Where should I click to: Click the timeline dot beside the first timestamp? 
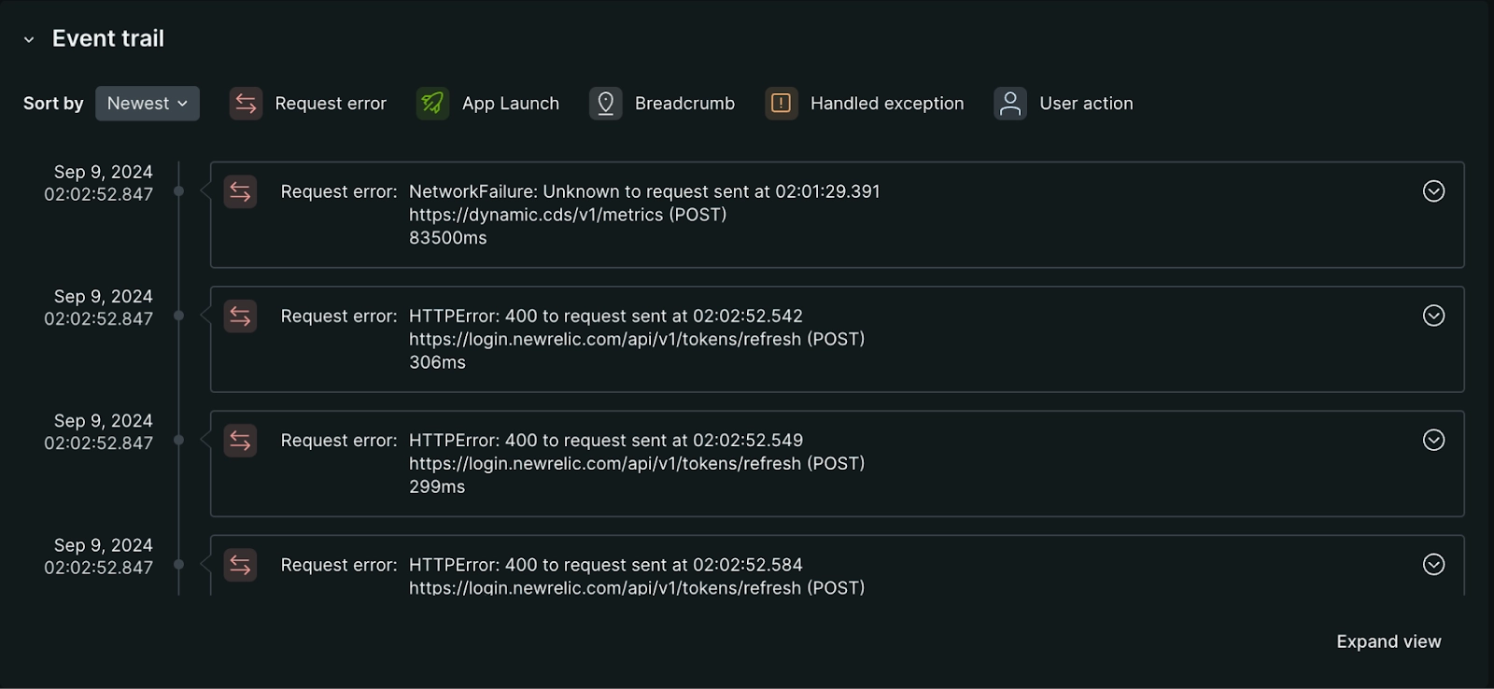click(x=178, y=191)
